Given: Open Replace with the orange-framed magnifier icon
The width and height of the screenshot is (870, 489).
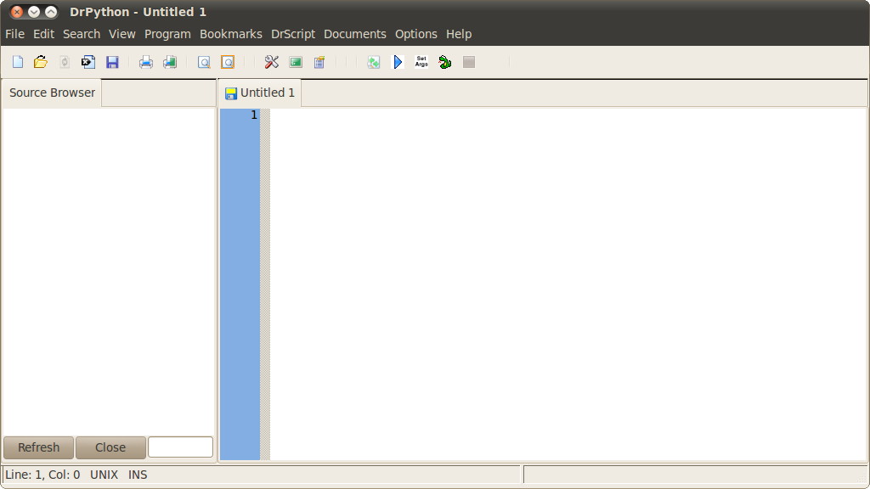Looking at the screenshot, I should [x=228, y=62].
